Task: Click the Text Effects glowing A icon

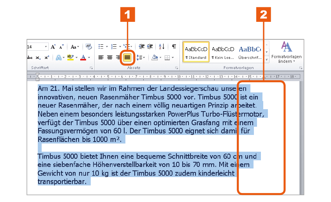Action: 59,57
